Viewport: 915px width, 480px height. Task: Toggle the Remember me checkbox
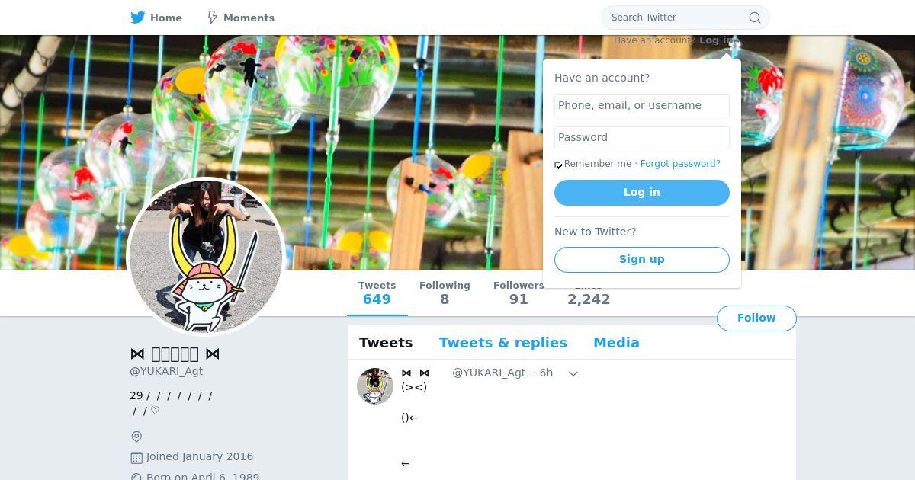(558, 165)
